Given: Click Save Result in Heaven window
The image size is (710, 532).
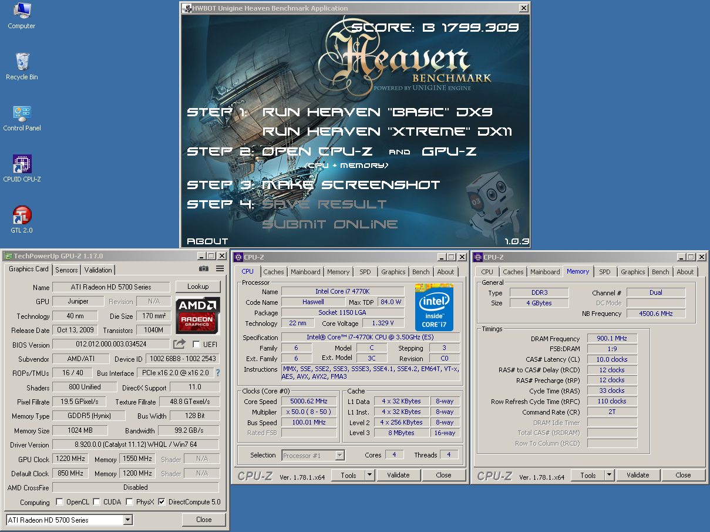Looking at the screenshot, I should [x=324, y=204].
